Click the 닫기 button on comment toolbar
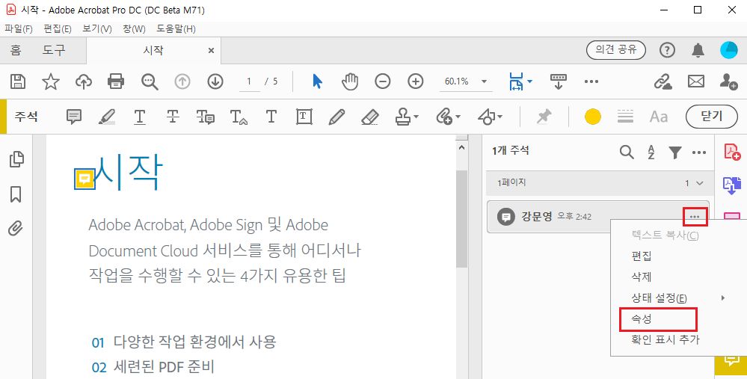Image resolution: width=747 pixels, height=379 pixels. pyautogui.click(x=712, y=117)
